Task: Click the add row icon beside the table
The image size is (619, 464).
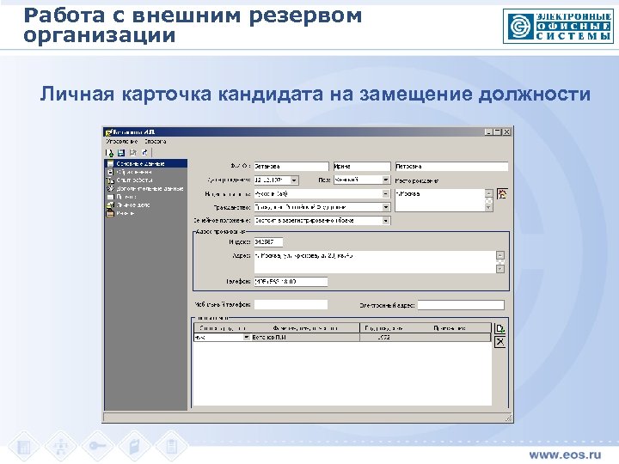Action: click(x=500, y=328)
